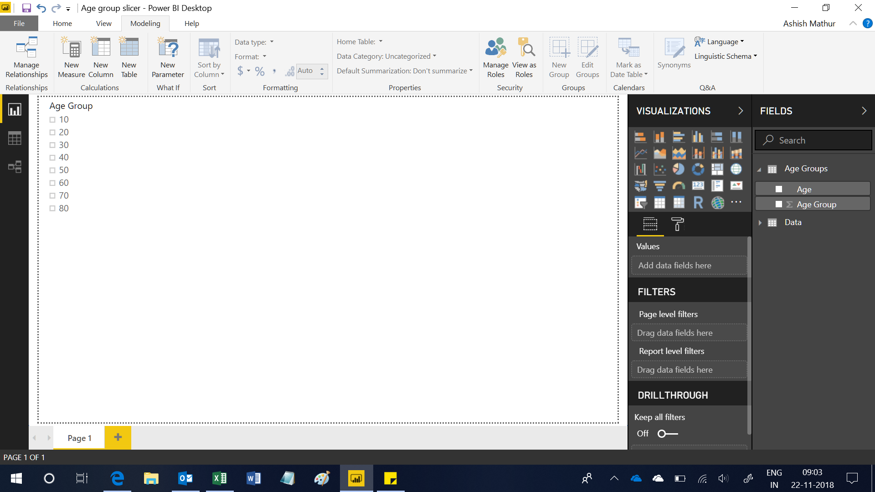Select the scatter chart visualization
The width and height of the screenshot is (875, 492).
coord(659,169)
